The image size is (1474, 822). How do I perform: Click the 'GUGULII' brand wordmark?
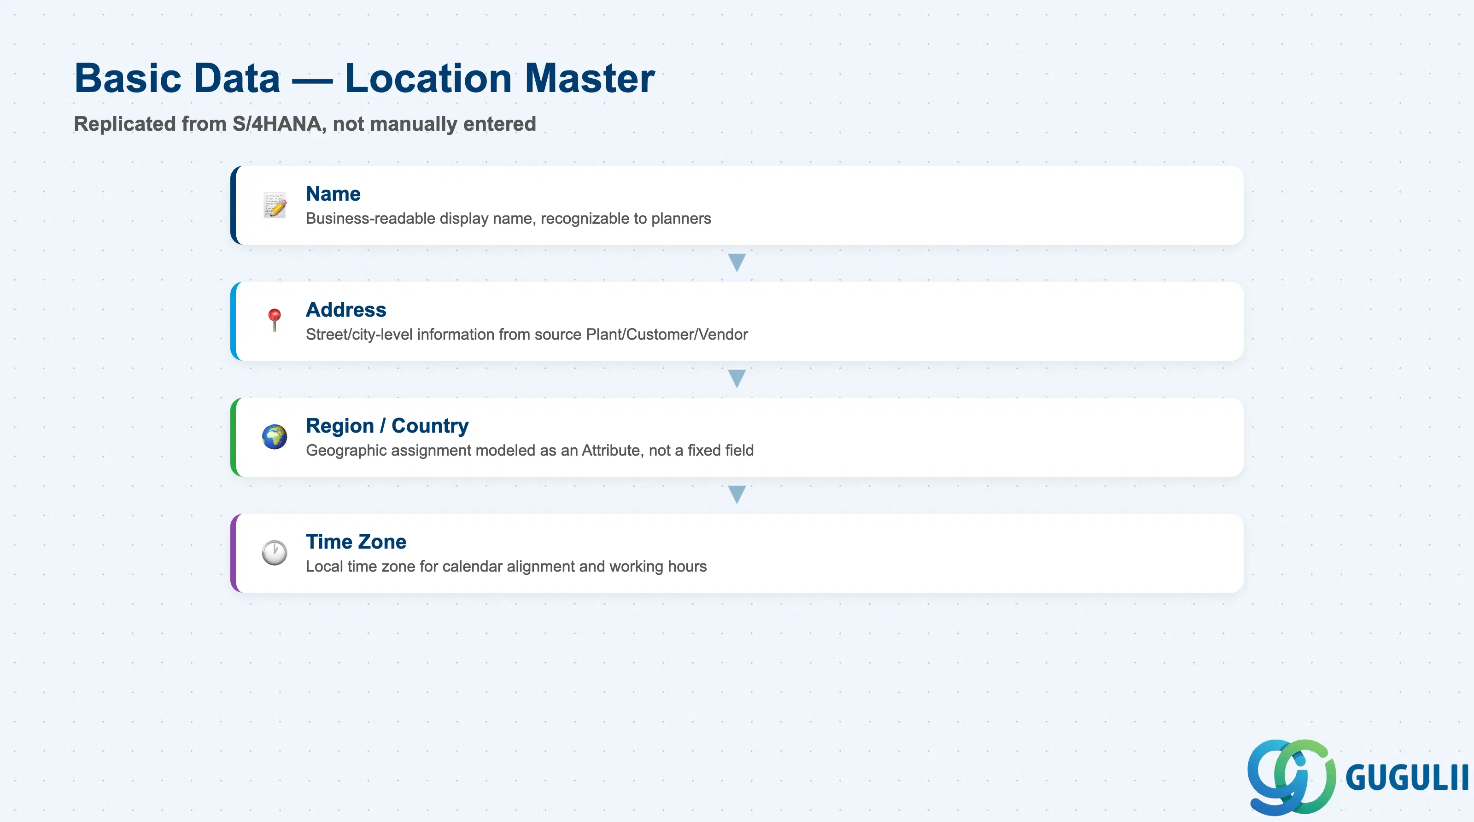tap(1407, 777)
